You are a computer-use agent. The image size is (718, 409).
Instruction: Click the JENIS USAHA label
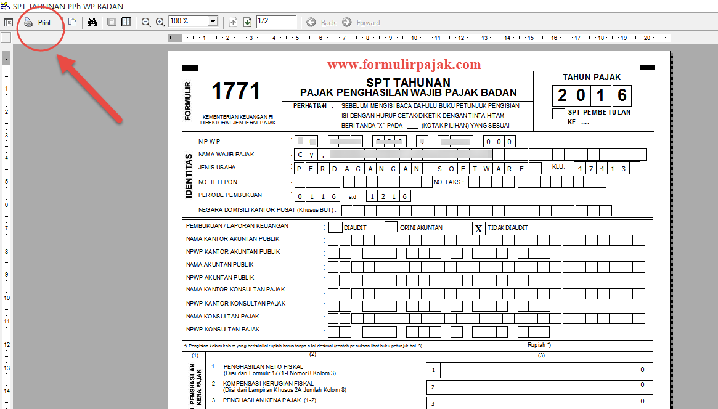pyautogui.click(x=217, y=168)
